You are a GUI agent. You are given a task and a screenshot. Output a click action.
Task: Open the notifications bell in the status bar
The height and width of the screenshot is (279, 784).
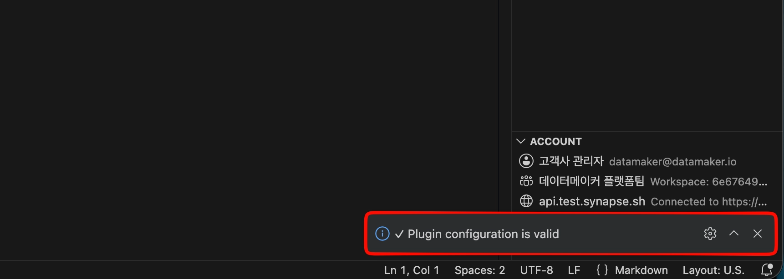pyautogui.click(x=767, y=270)
